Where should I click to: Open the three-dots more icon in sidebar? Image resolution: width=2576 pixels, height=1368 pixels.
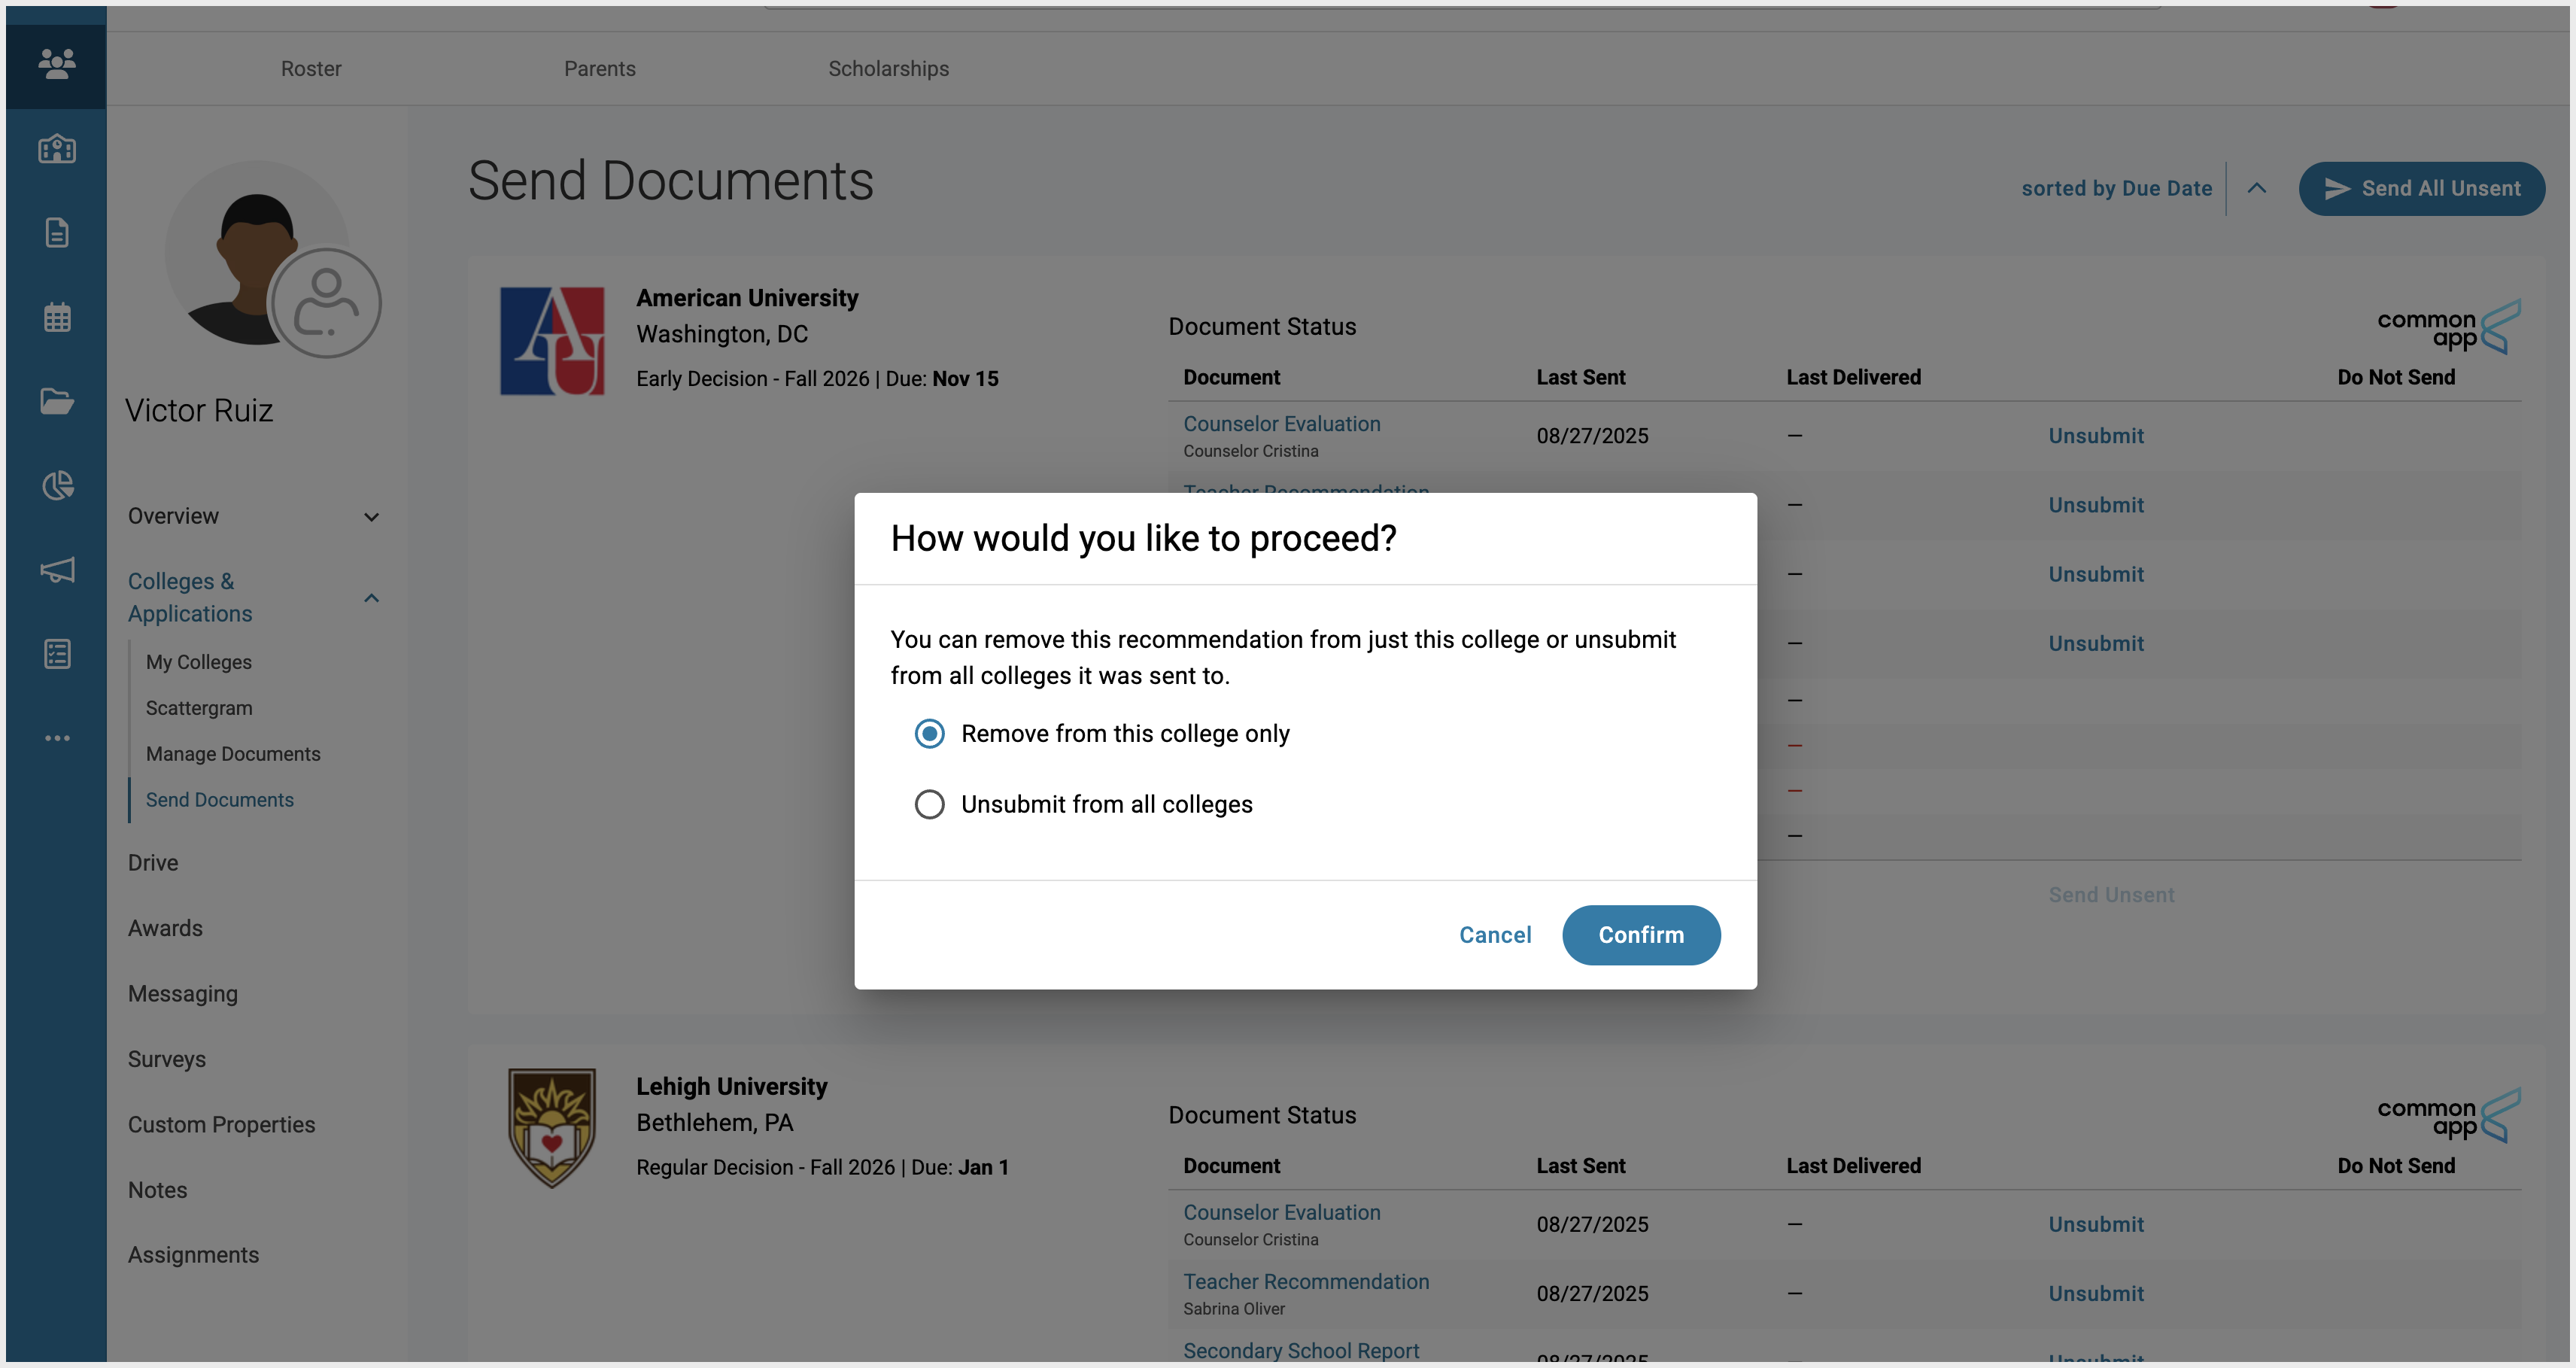pyautogui.click(x=57, y=738)
